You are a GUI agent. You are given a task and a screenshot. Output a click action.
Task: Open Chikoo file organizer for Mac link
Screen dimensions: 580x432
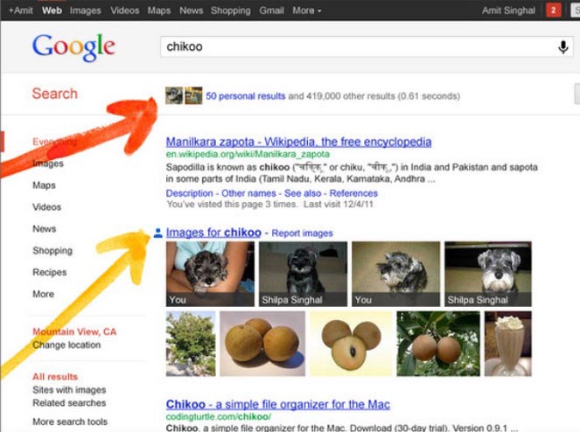[x=278, y=404]
